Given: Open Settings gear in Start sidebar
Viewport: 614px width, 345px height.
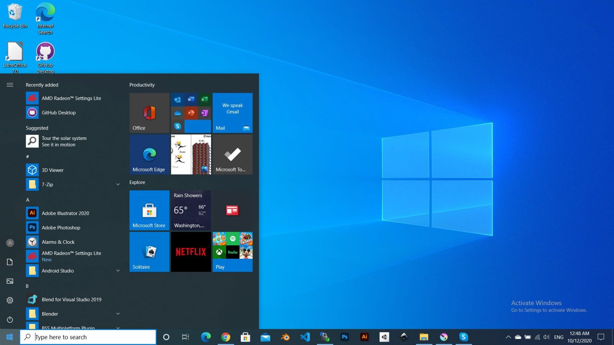Looking at the screenshot, I should 10,300.
